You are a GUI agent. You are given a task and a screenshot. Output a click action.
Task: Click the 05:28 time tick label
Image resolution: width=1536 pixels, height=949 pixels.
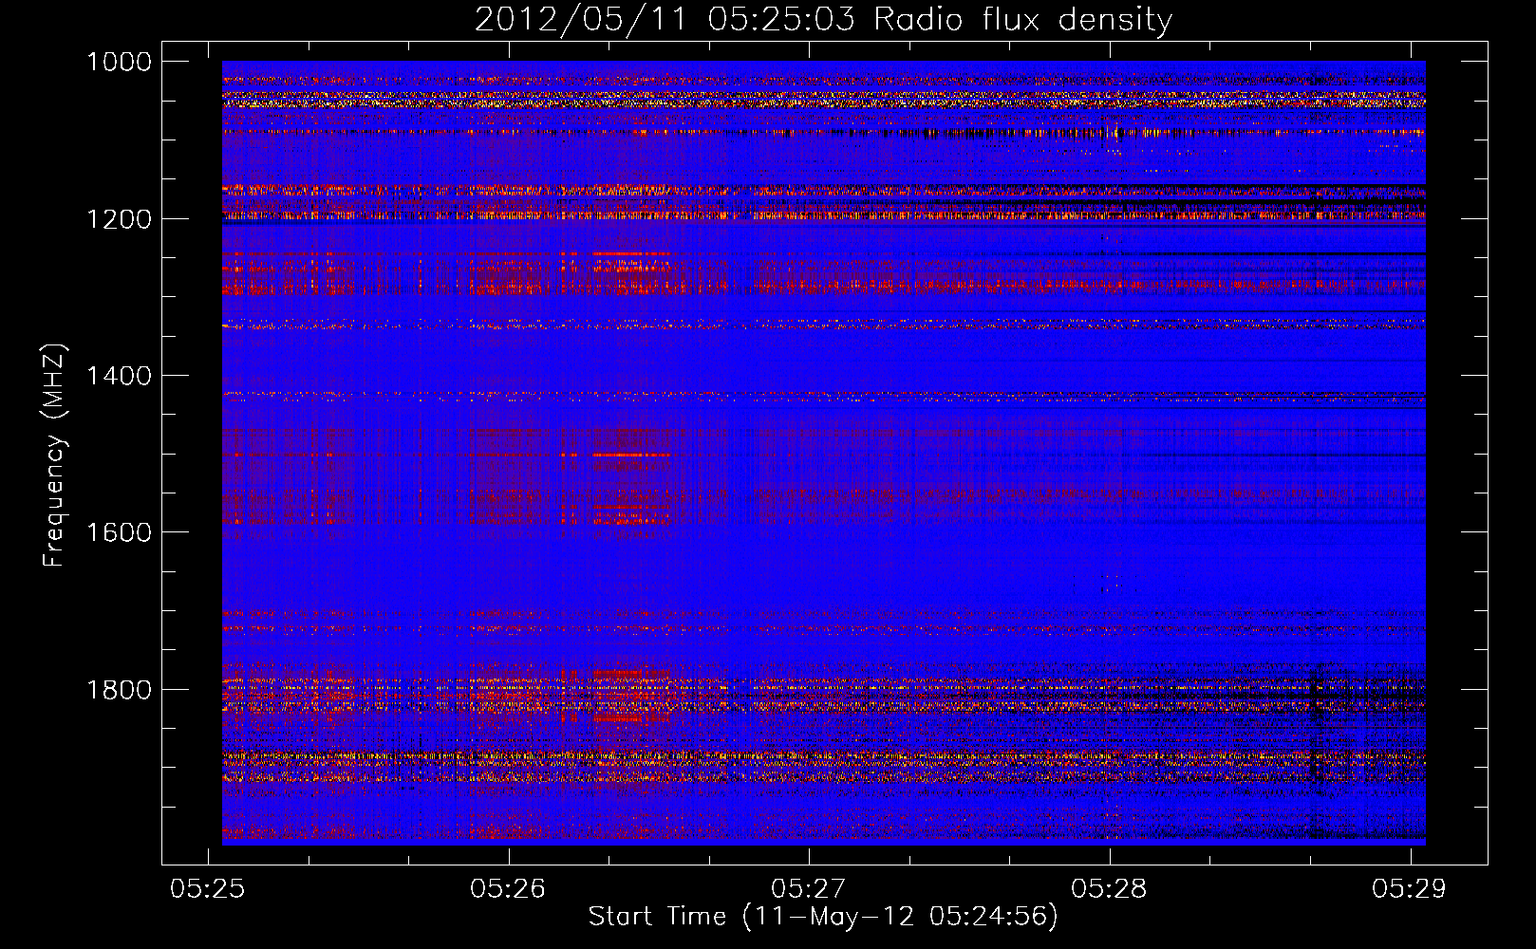click(1109, 888)
